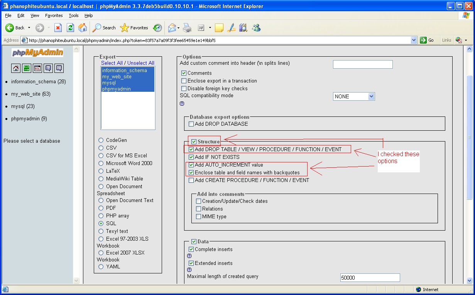This screenshot has height=295, width=475.
Task: Select phpmyadmin in the export database list
Action: pyautogui.click(x=128, y=89)
